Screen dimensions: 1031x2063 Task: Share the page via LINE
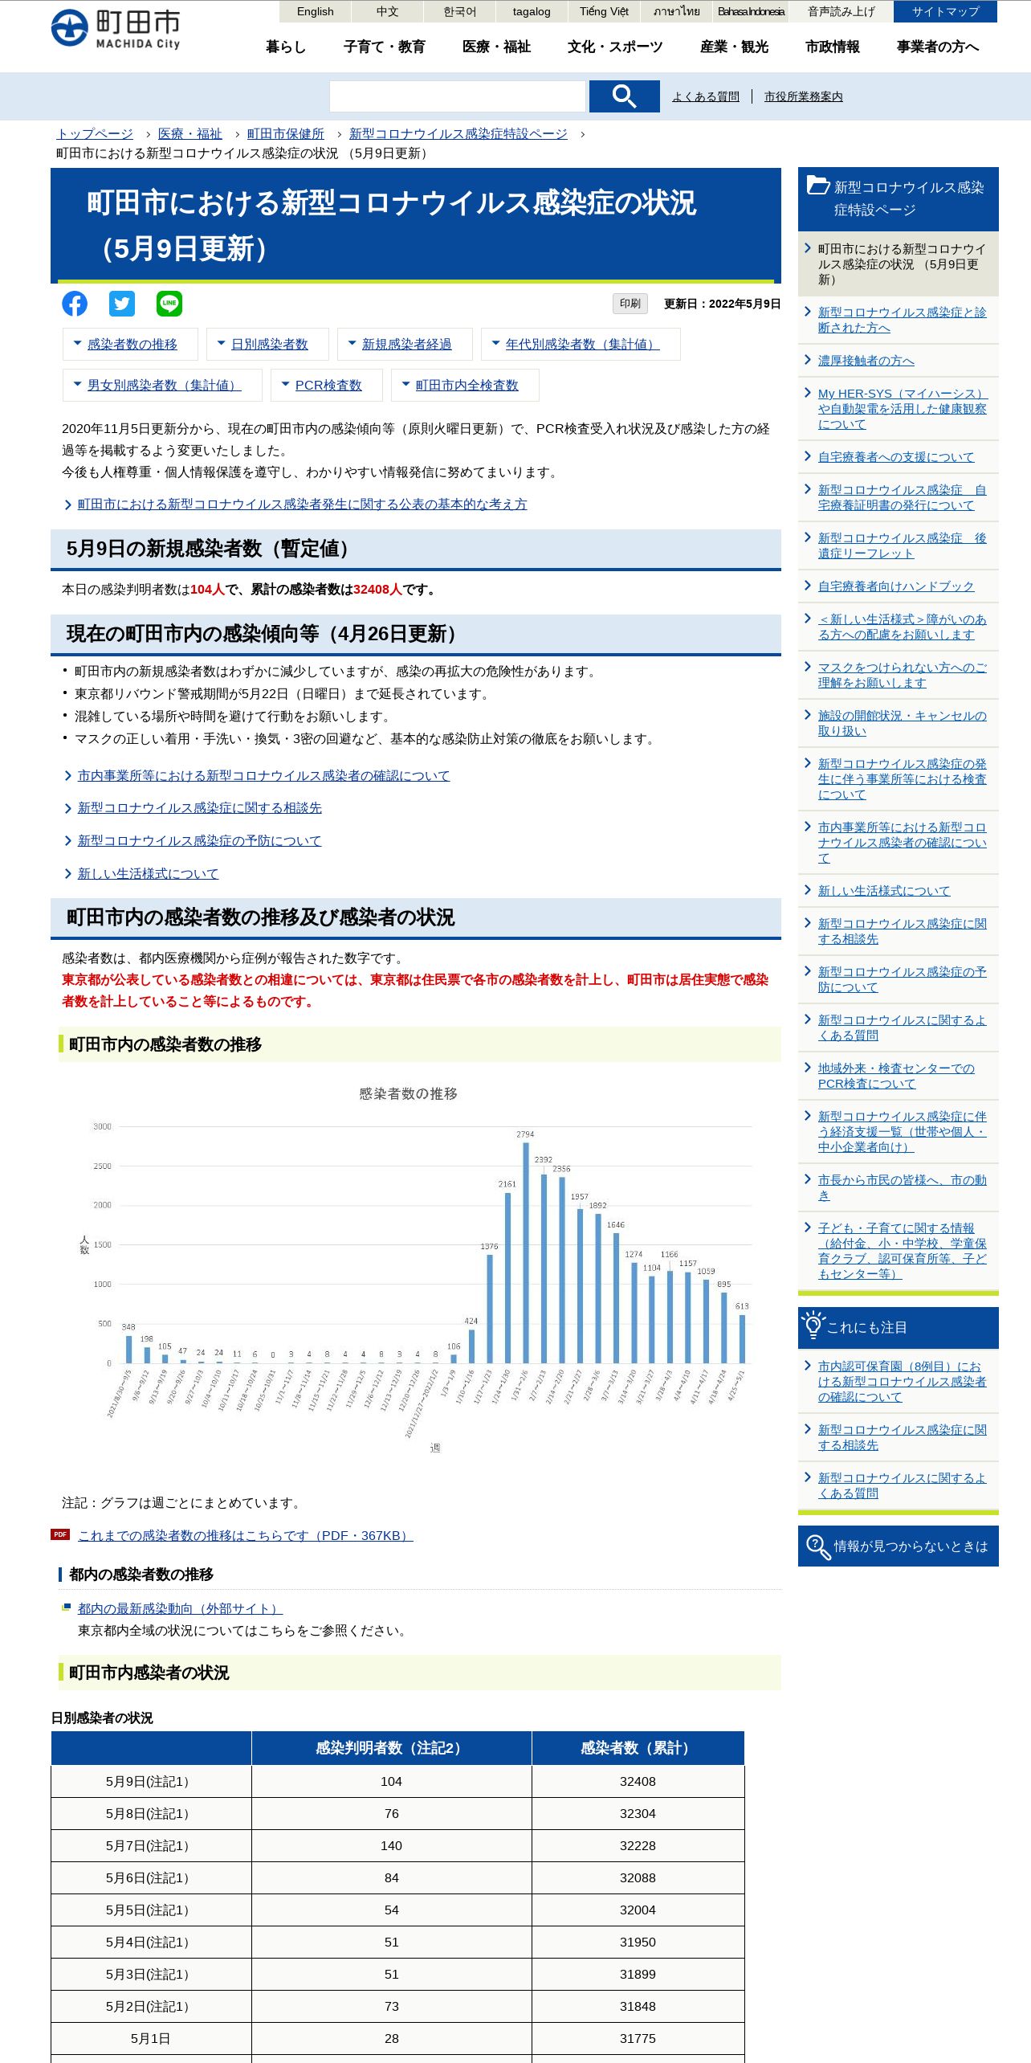coord(169,304)
